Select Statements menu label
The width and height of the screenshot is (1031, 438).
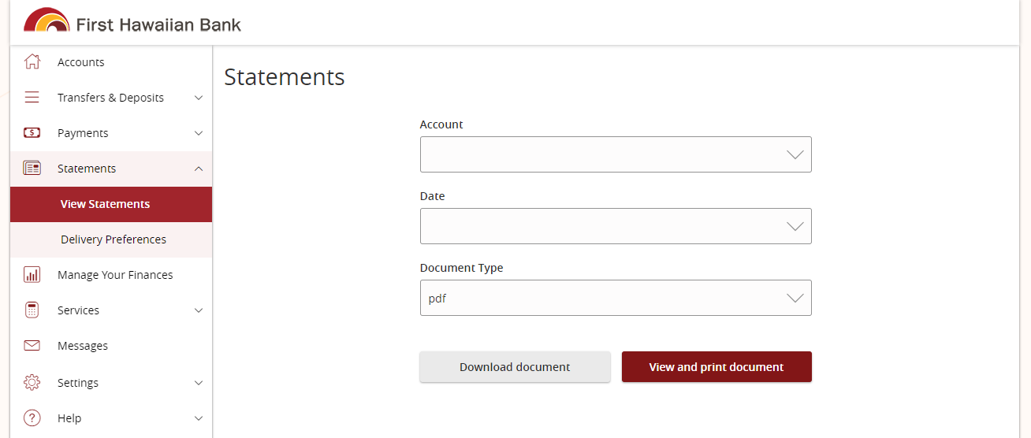click(87, 169)
